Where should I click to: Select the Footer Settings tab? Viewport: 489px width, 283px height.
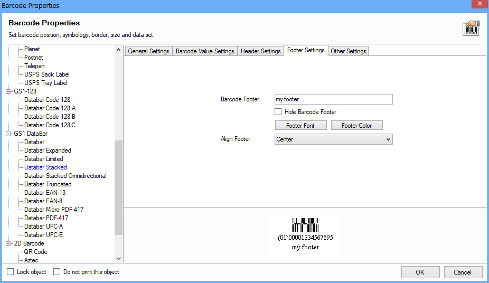tap(306, 50)
